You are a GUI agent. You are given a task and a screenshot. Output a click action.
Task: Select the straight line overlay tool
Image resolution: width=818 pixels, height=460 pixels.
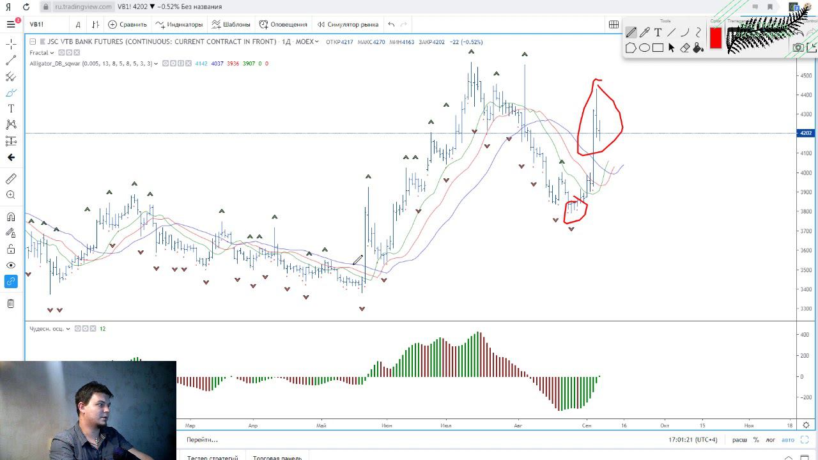pos(671,33)
